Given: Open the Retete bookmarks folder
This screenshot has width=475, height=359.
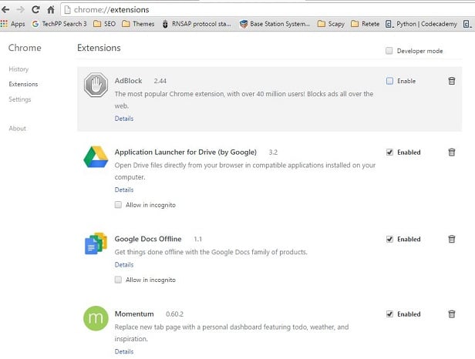Looking at the screenshot, I should [365, 24].
